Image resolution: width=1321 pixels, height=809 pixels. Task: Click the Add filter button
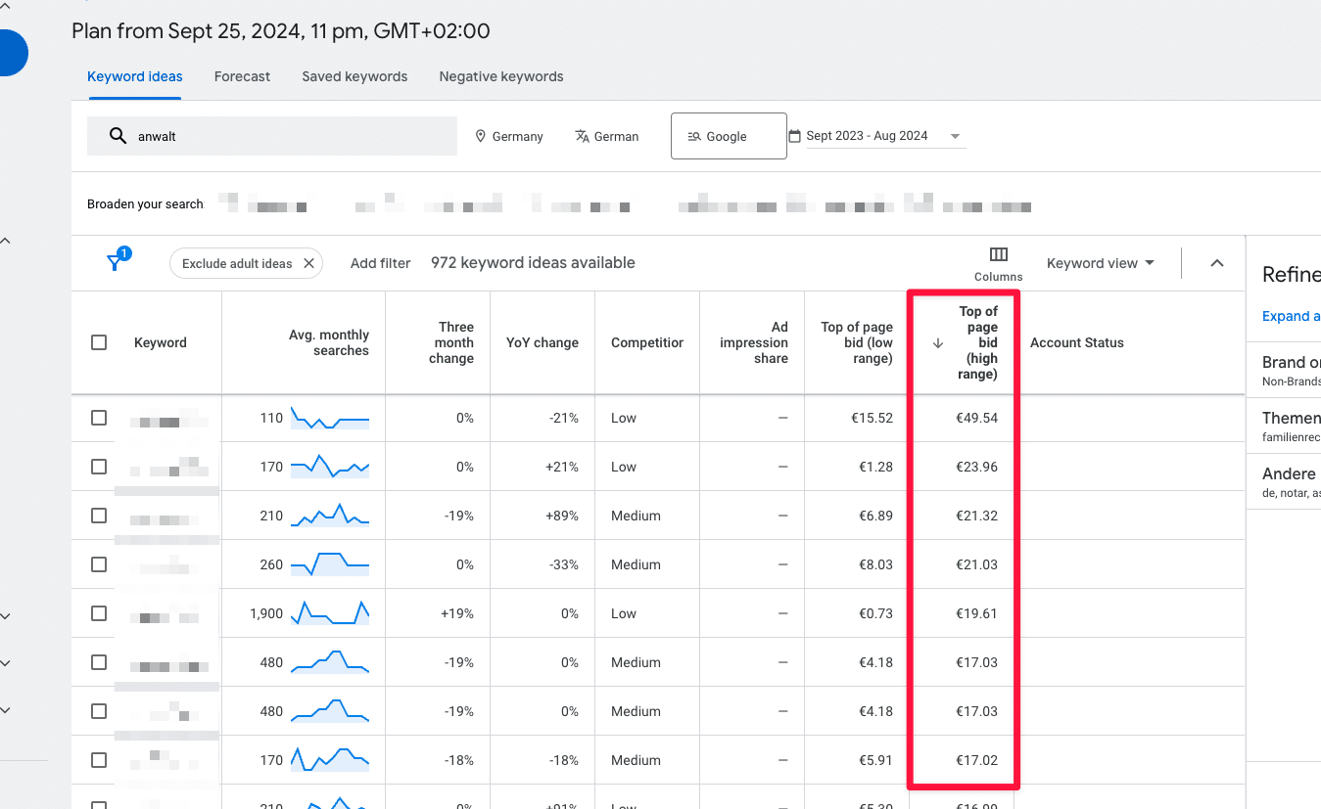[381, 263]
